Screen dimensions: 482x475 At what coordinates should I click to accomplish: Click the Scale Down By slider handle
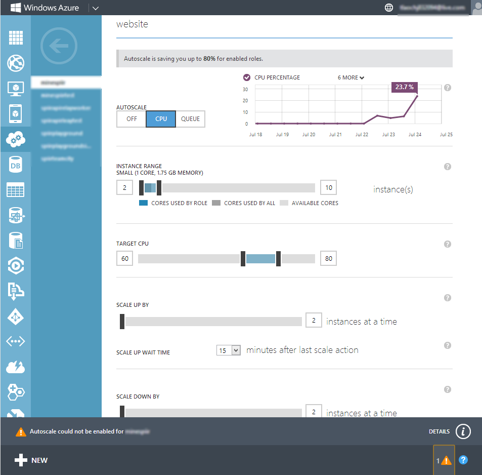coord(122,412)
